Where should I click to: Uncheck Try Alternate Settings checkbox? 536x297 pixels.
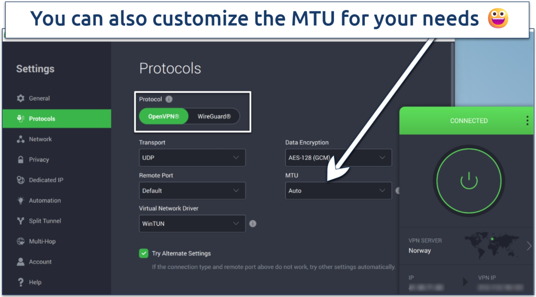pyautogui.click(x=143, y=253)
